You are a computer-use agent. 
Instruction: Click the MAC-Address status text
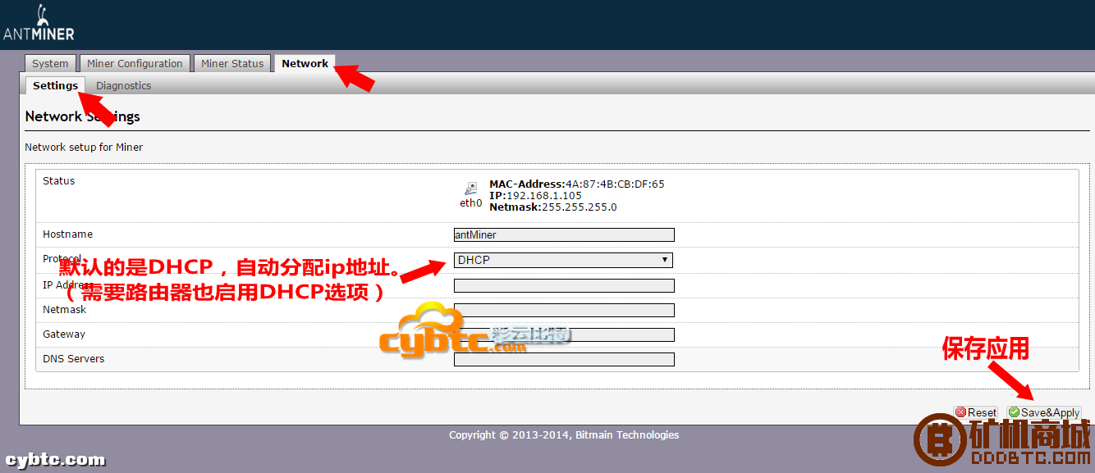click(x=576, y=184)
